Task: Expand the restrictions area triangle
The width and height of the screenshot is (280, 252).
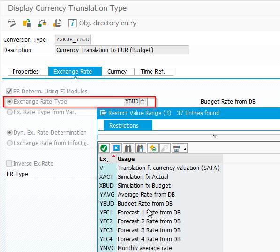Action: [x=215, y=137]
